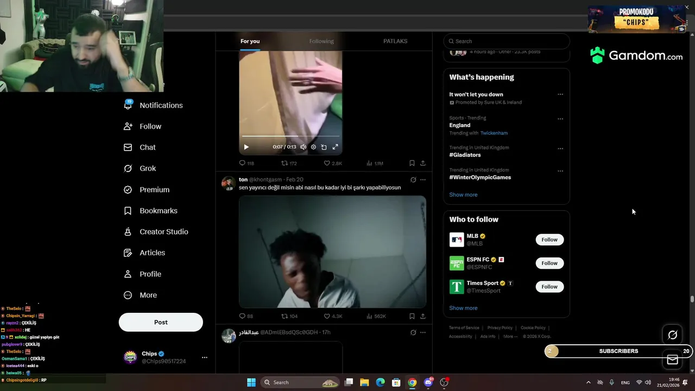The height and width of the screenshot is (391, 695).
Task: Follow the ESPN FC account
Action: point(549,263)
